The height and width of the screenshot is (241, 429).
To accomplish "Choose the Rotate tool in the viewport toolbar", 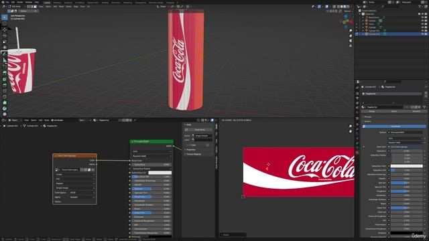I will [5, 35].
